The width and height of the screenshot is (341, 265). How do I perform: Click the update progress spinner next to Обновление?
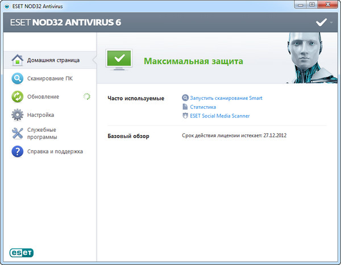(86, 96)
